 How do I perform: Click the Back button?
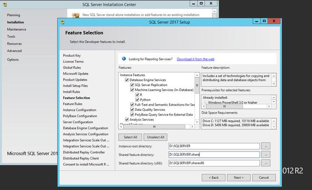[214, 177]
